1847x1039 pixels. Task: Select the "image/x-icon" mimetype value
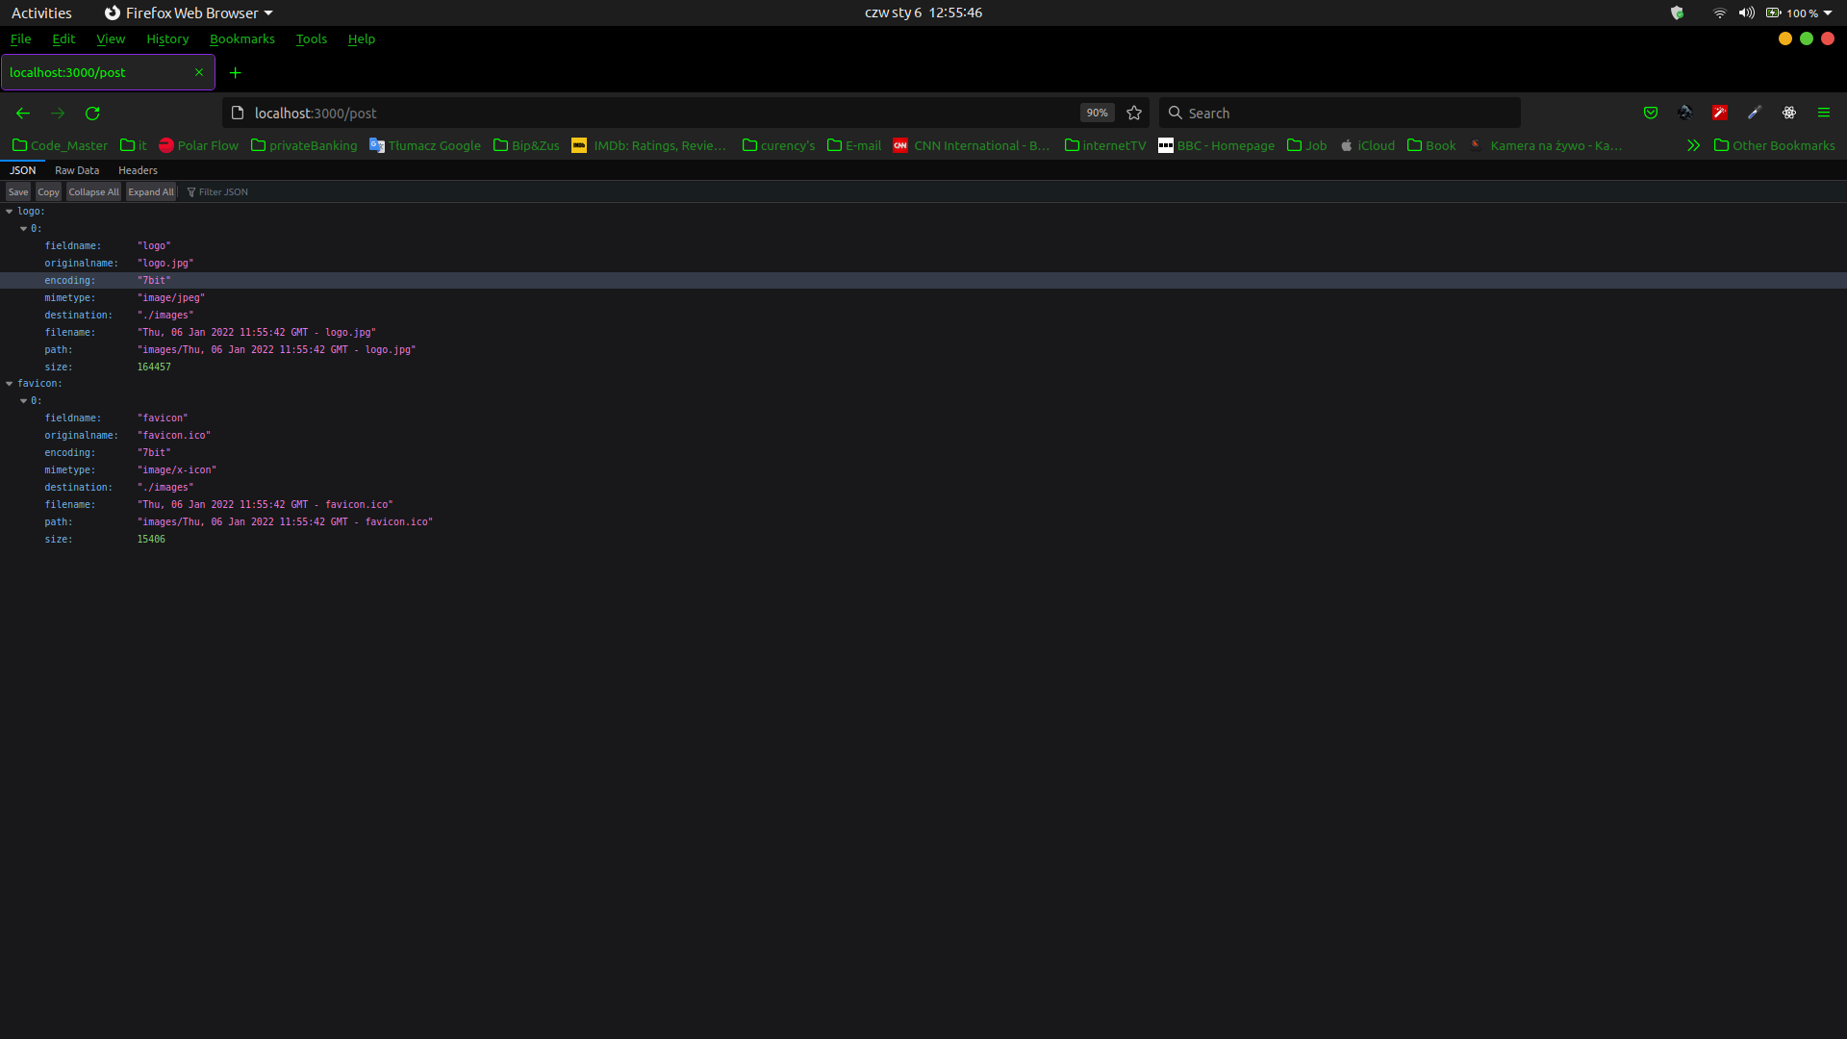(177, 470)
